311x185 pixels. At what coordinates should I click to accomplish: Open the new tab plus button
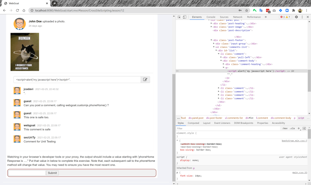tap(54, 4)
